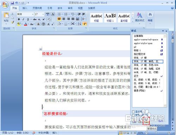Click the Asian Layout icon in paragraph group
The height and width of the screenshot is (135, 176).
coord(73,24)
